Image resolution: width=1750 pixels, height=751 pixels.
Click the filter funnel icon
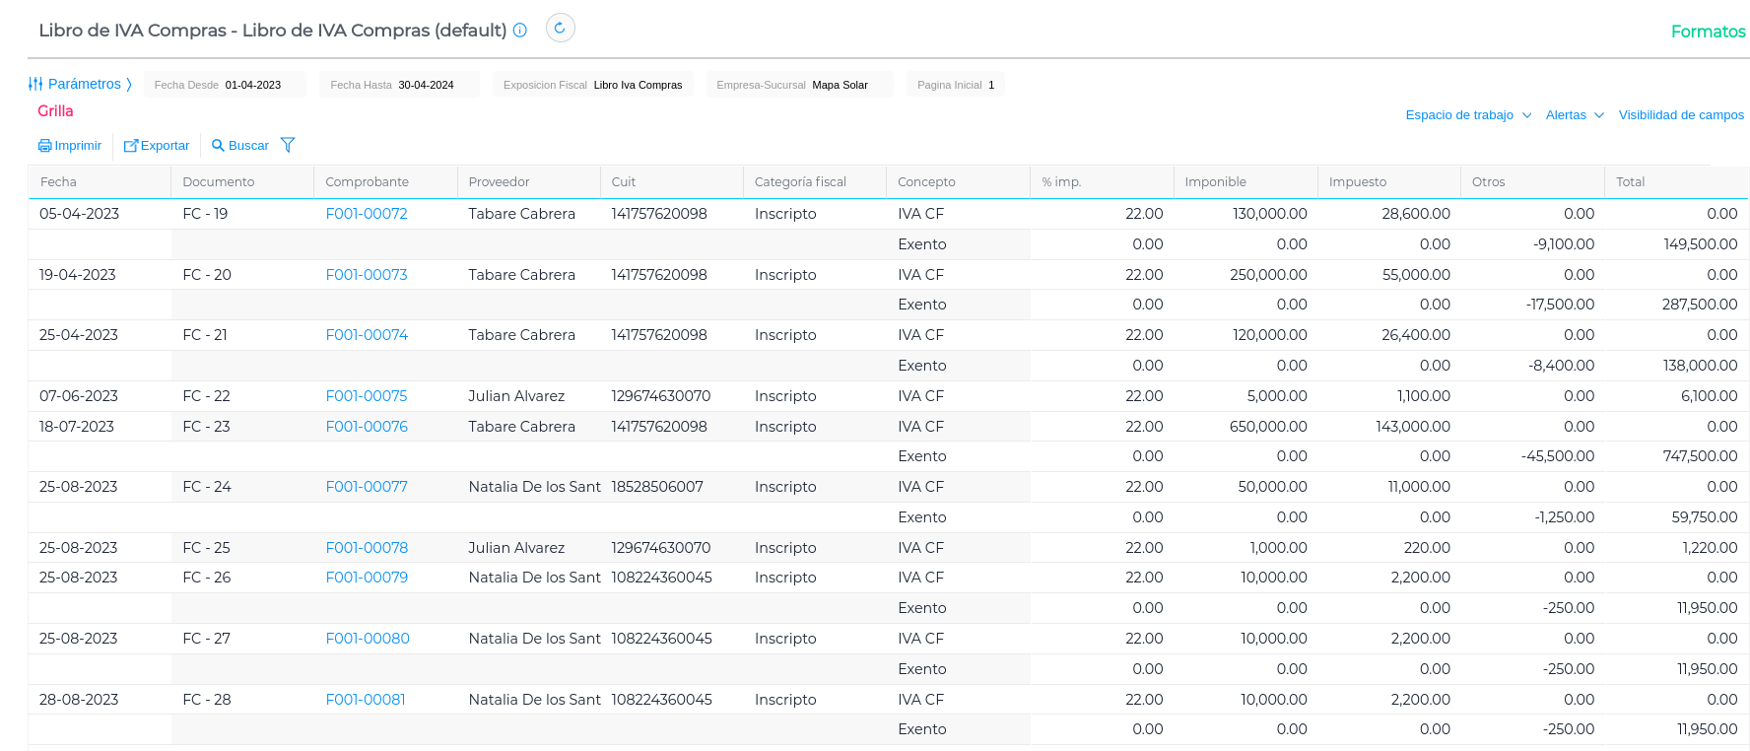click(288, 145)
